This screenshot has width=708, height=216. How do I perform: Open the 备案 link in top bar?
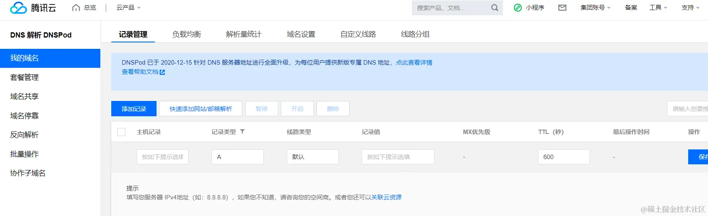[631, 8]
